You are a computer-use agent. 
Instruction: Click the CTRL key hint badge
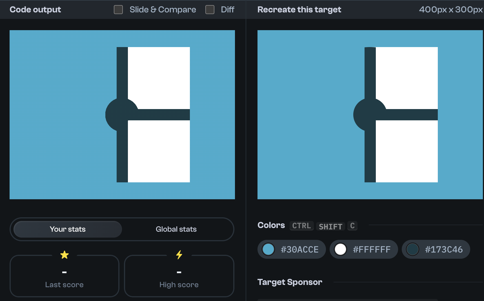(x=301, y=226)
